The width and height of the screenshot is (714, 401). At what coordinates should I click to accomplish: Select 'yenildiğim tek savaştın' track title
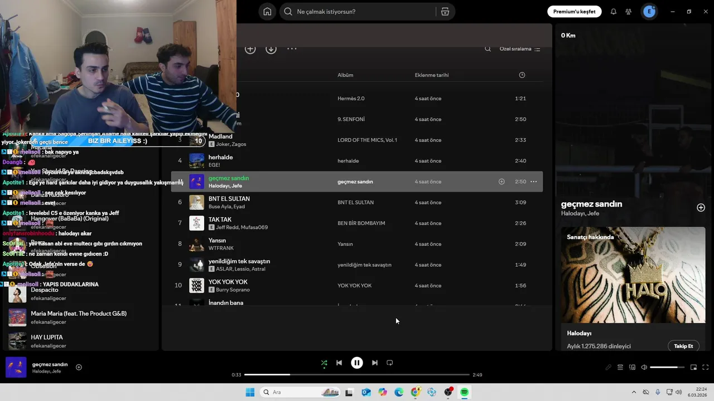pos(239,261)
